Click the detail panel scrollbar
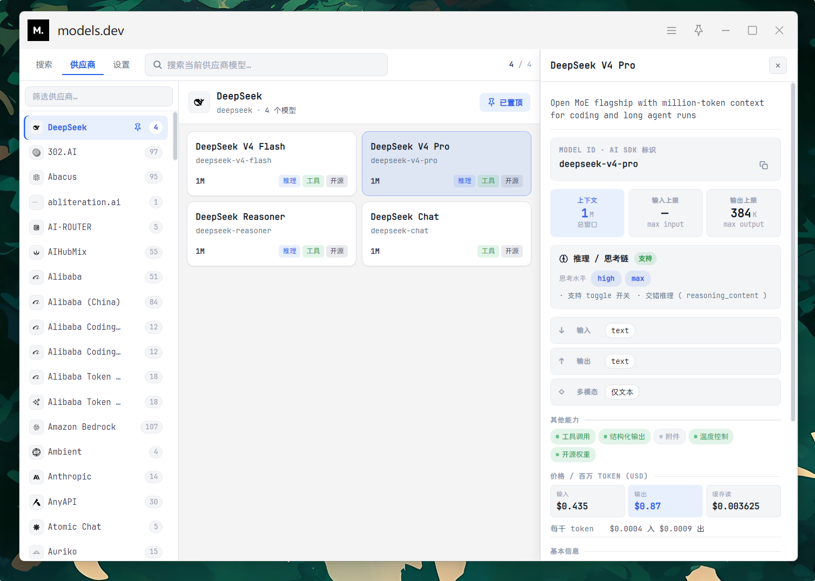Viewport: 815px width, 581px height. pos(793,252)
